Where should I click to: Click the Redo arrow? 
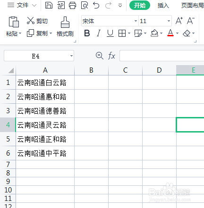click(x=108, y=5)
